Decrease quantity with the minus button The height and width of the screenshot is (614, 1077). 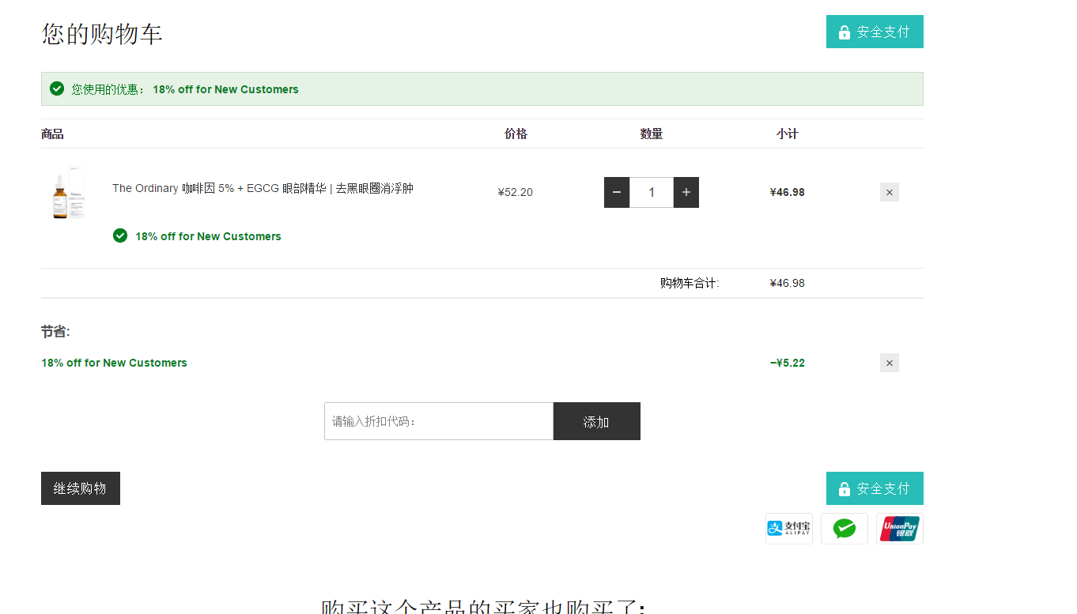[x=617, y=192]
